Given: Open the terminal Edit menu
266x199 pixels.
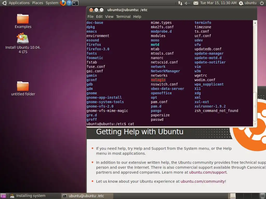Looking at the screenshot, I should pyautogui.click(x=99, y=17).
